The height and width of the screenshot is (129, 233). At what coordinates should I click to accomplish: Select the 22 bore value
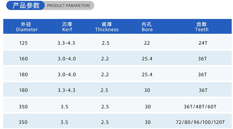tap(147, 43)
